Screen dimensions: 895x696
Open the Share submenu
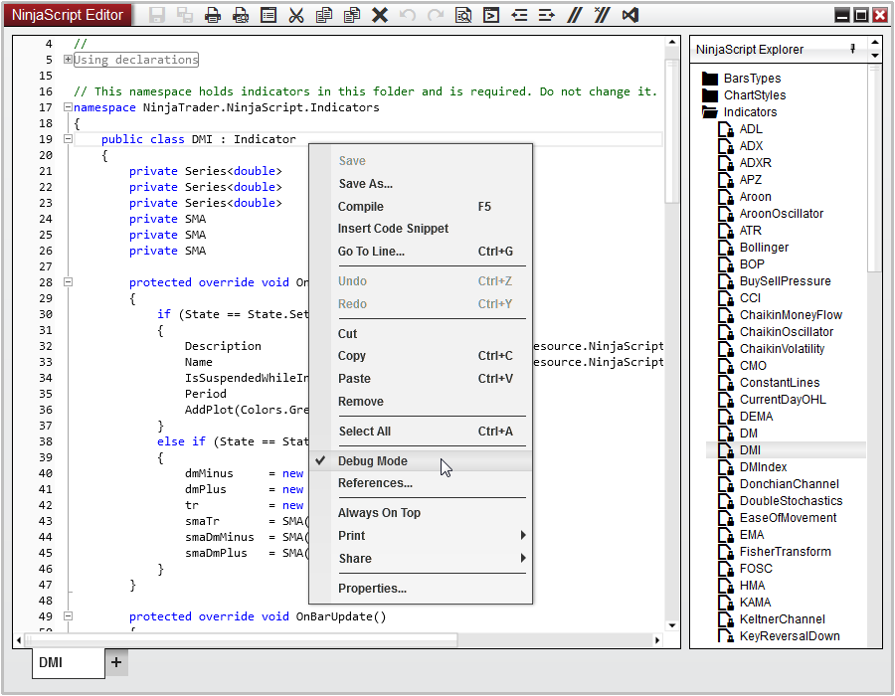click(x=353, y=558)
